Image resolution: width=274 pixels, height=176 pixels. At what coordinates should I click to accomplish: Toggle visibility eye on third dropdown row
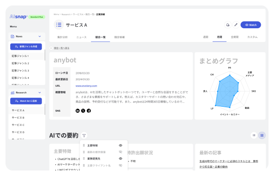pos(120,159)
